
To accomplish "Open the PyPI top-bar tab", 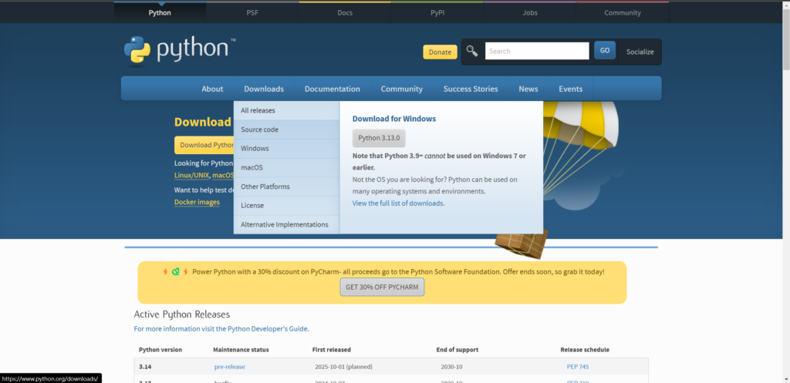I will 437,12.
